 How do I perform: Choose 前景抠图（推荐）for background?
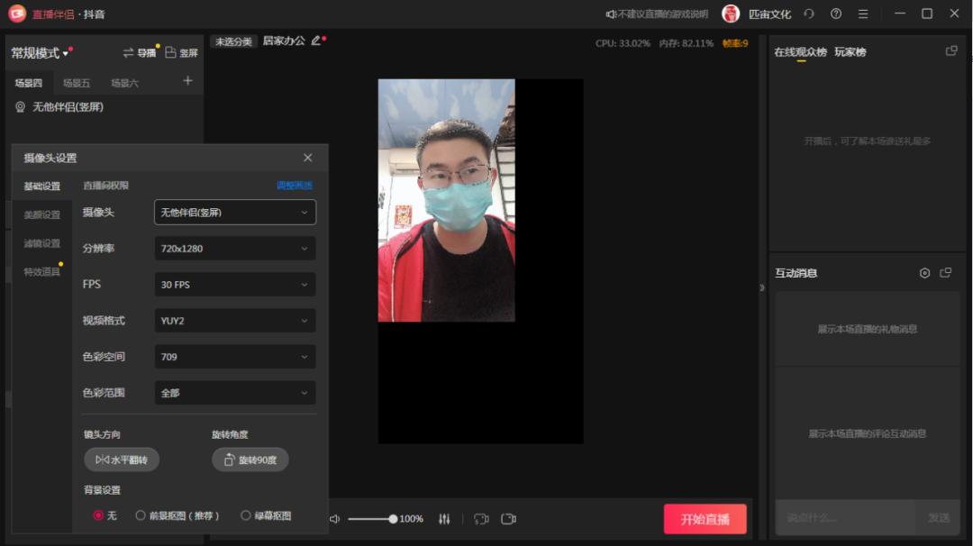142,515
